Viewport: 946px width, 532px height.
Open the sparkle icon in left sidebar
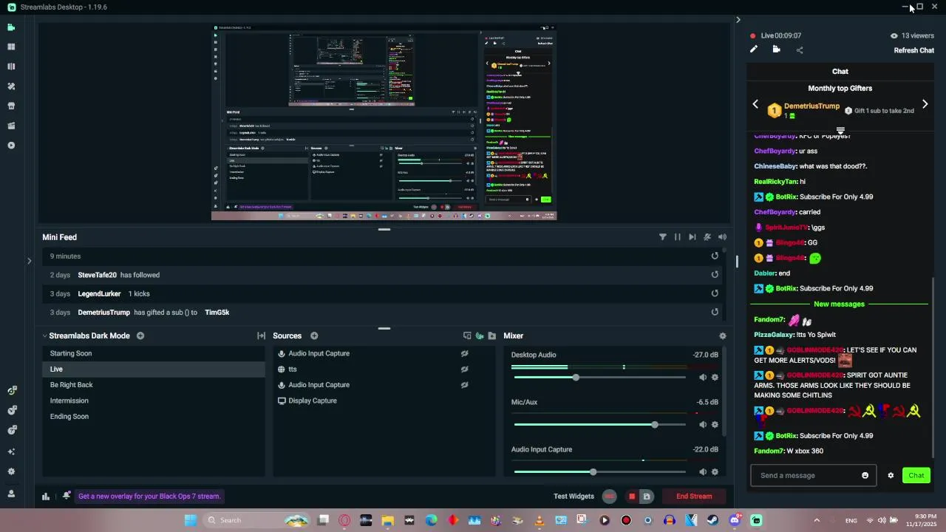point(11,451)
